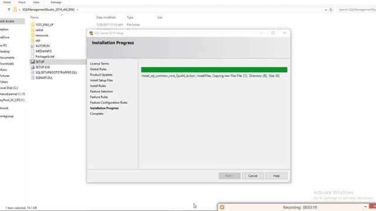Click the Search SQLManagementStudio box

357,9
